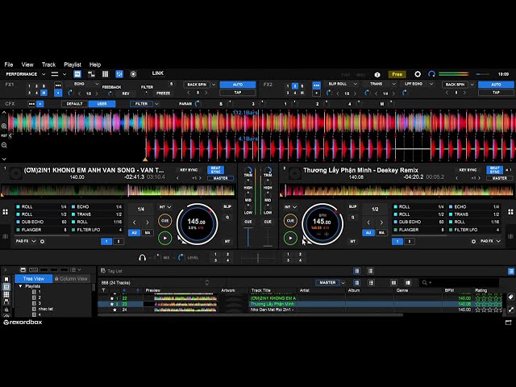The image size is (516, 387).
Task: Click the LINK button
Action: 158,73
